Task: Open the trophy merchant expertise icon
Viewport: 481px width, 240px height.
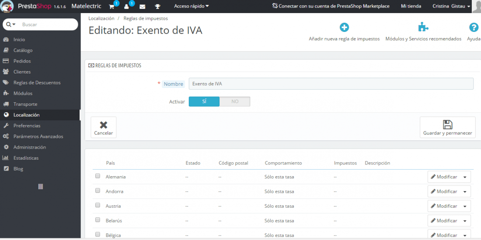Action: click(157, 6)
